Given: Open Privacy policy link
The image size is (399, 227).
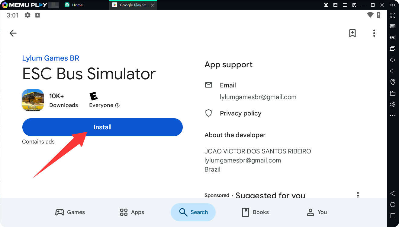Looking at the screenshot, I should tap(240, 113).
